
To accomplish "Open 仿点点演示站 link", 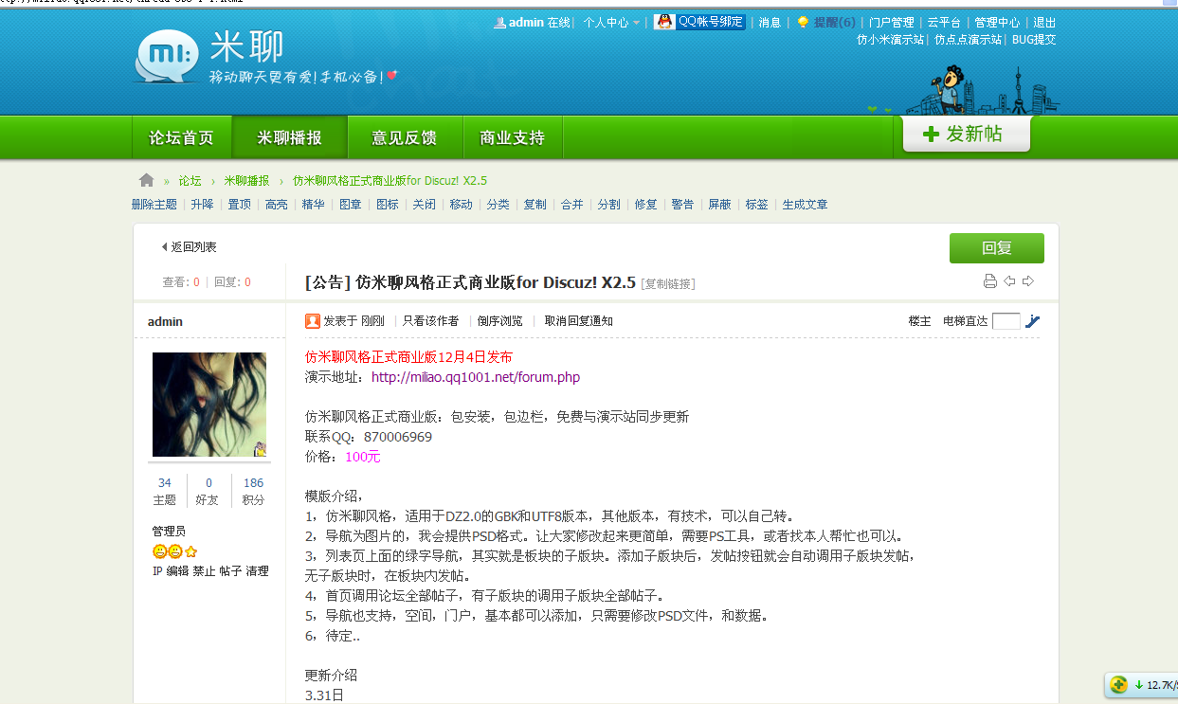I will click(969, 40).
